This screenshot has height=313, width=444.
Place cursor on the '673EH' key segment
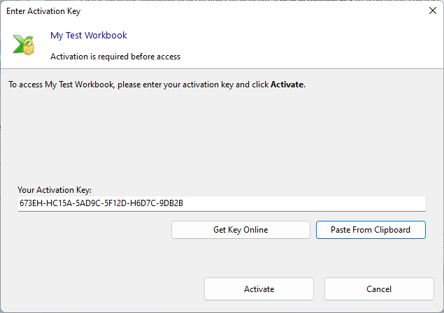31,203
